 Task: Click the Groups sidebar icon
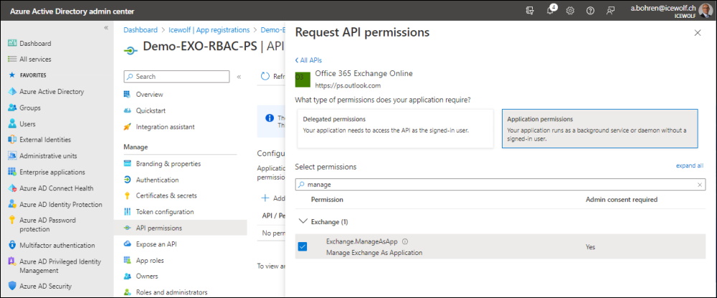click(12, 108)
